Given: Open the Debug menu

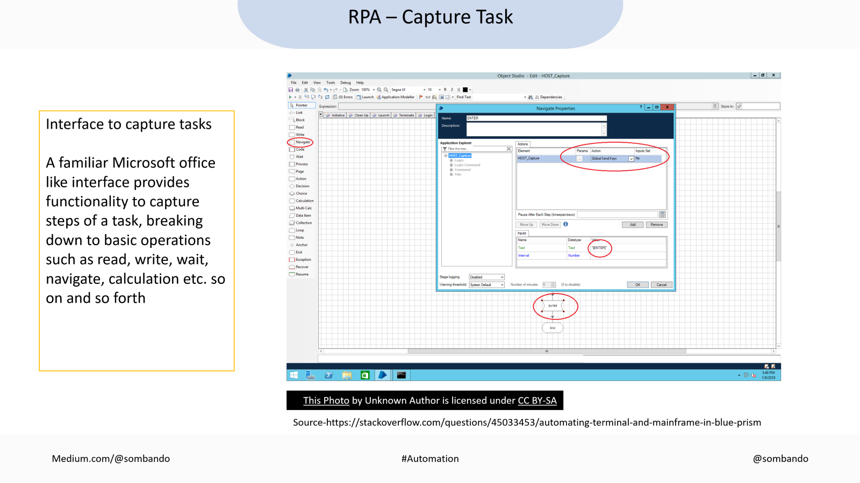Looking at the screenshot, I should pos(345,83).
